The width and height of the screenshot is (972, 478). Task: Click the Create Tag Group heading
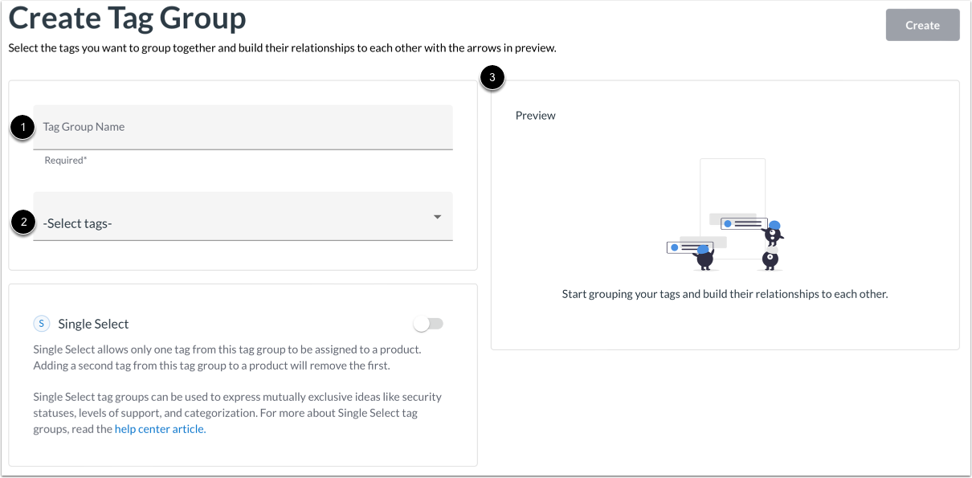coord(128,18)
